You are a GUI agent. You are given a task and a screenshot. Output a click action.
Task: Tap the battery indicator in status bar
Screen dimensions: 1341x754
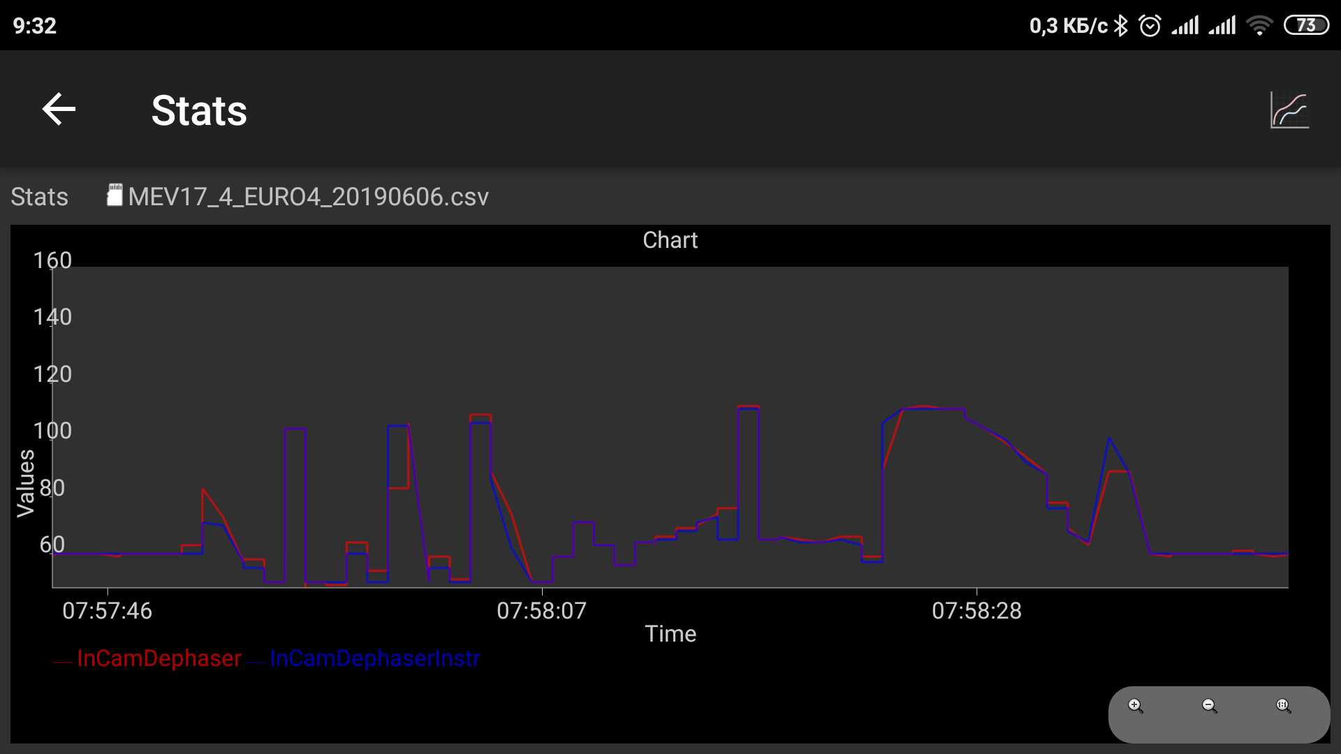(x=1306, y=26)
